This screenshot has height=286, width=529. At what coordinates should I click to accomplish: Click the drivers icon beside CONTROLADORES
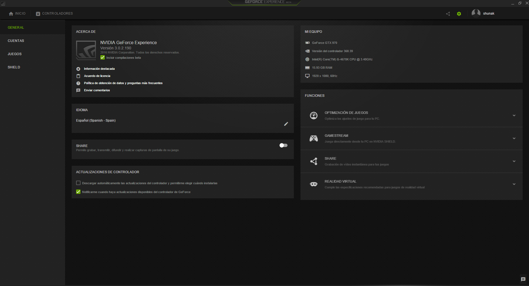(38, 14)
